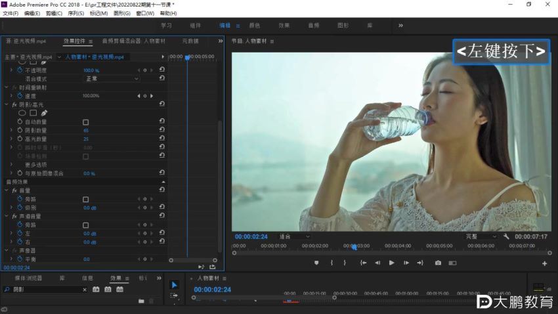Click reset icon for 阴影数量 parameter

coord(161,130)
